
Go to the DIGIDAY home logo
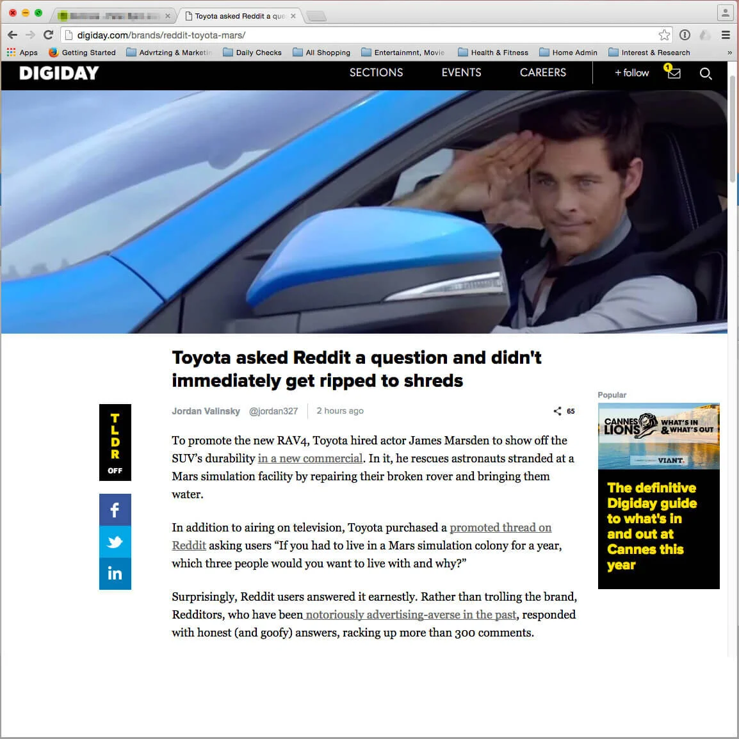59,72
